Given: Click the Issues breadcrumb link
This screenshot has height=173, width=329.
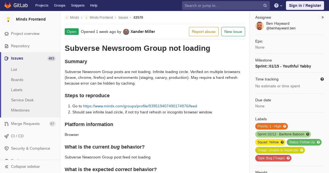Looking at the screenshot, I should pyautogui.click(x=123, y=18).
